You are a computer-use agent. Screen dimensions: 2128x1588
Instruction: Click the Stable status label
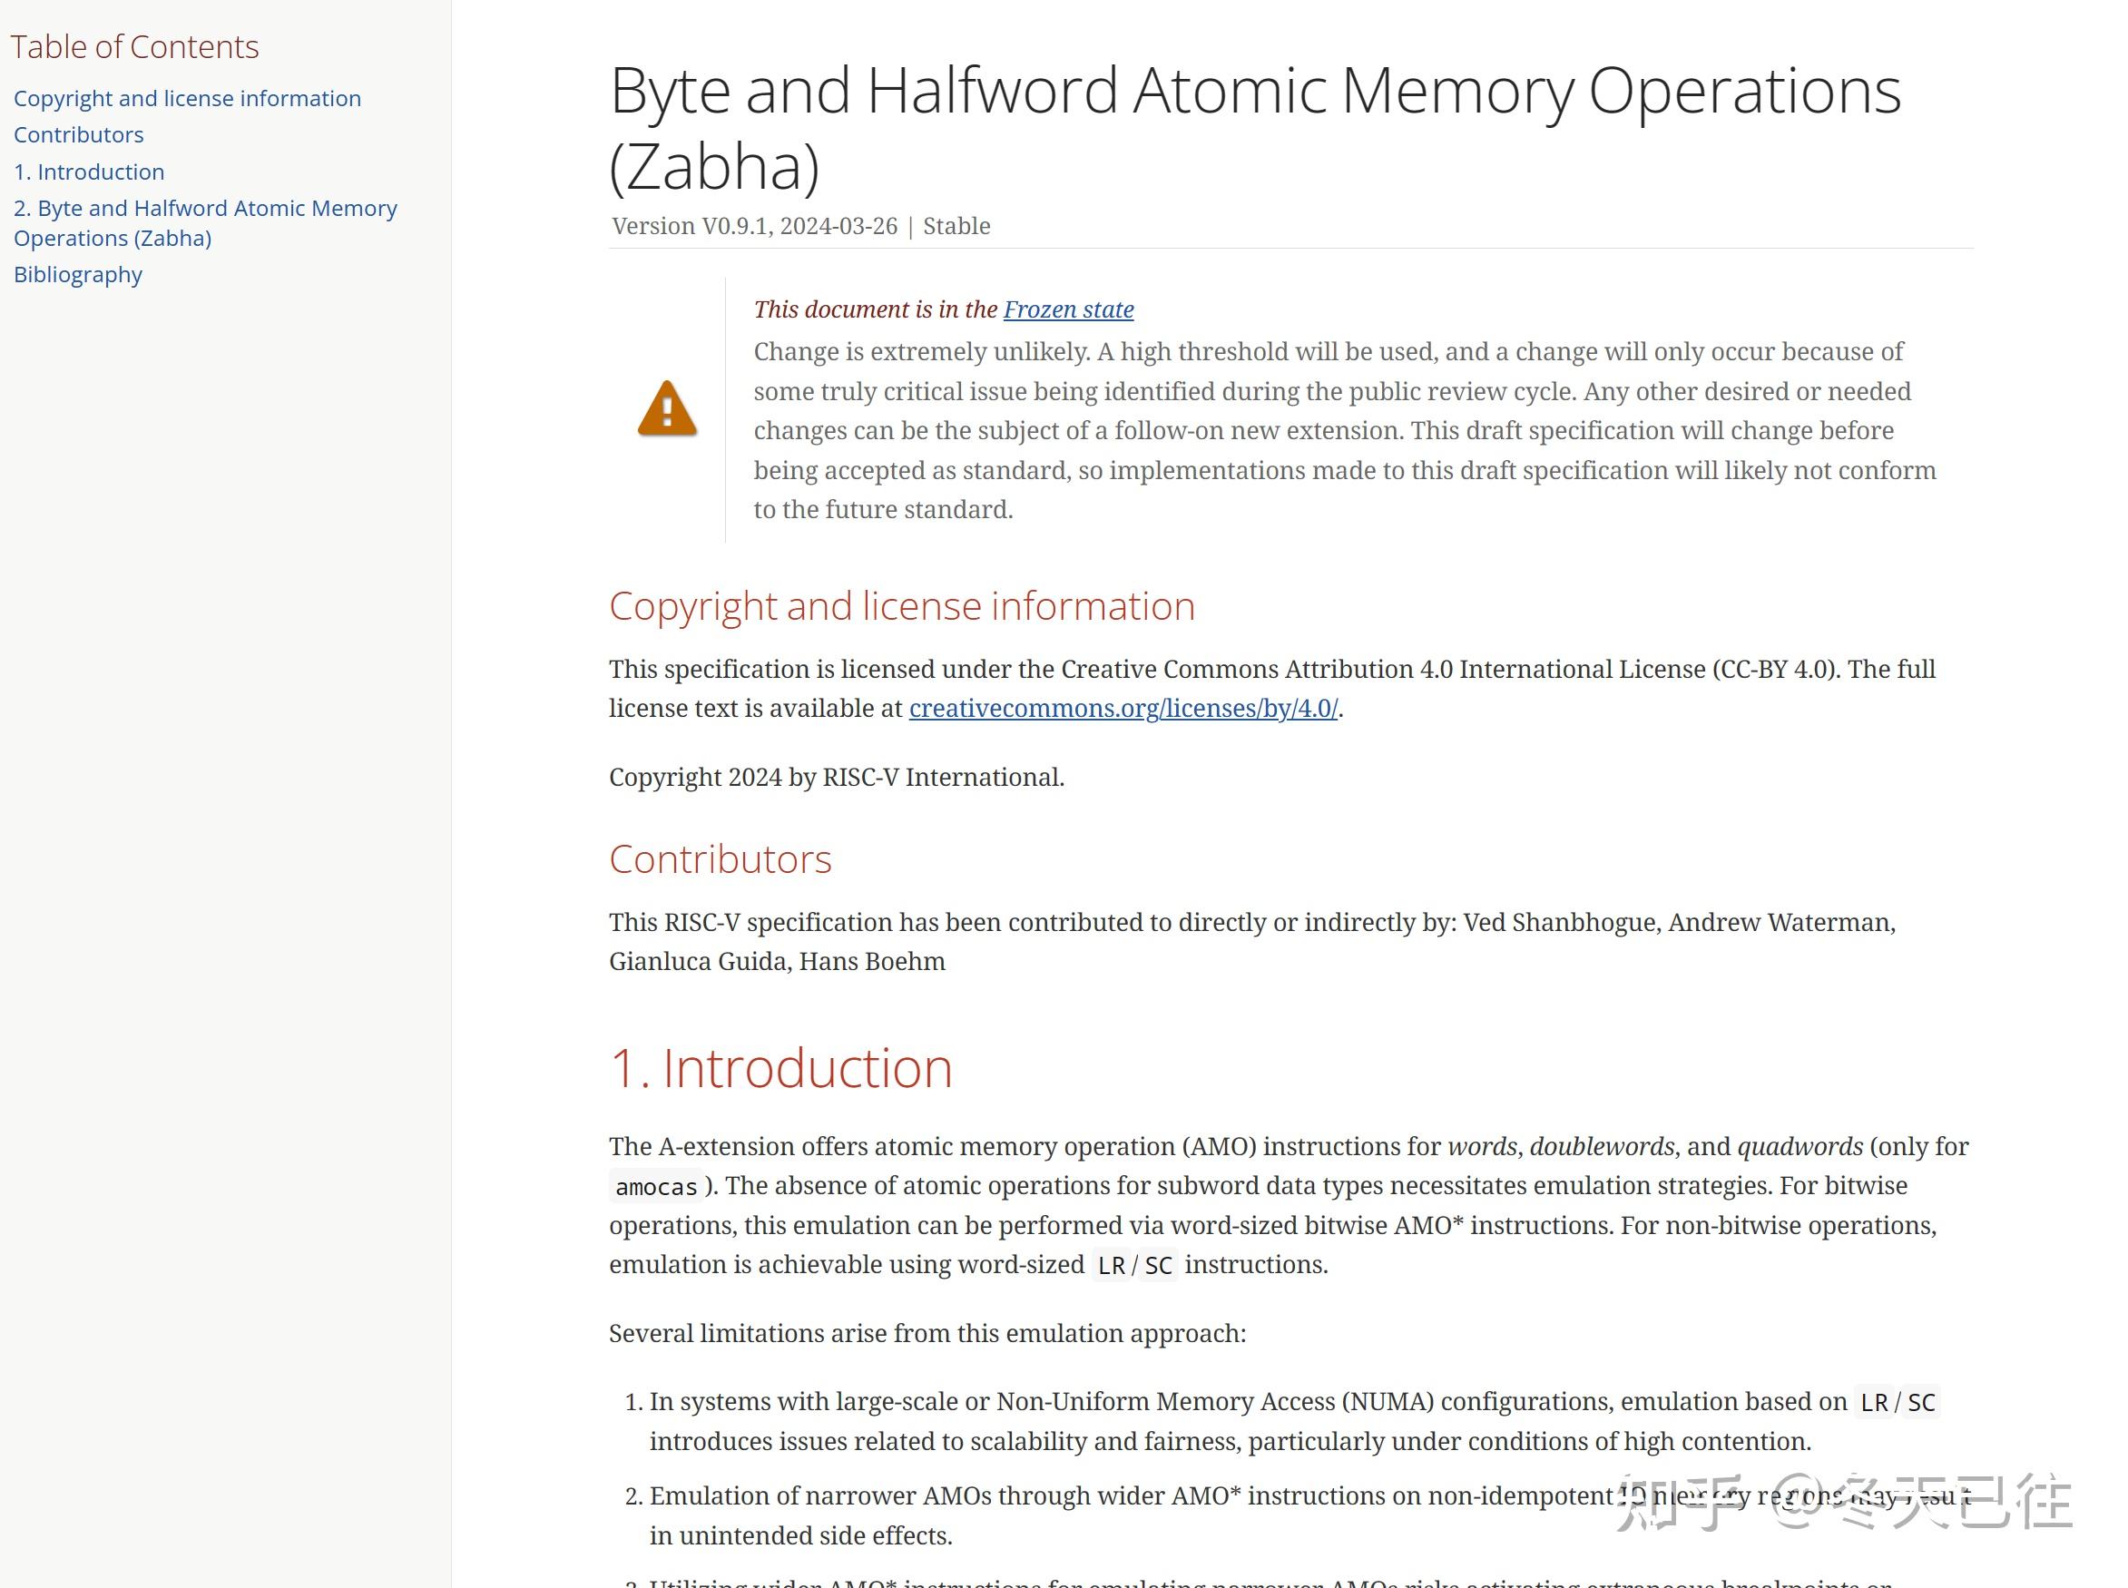point(956,226)
